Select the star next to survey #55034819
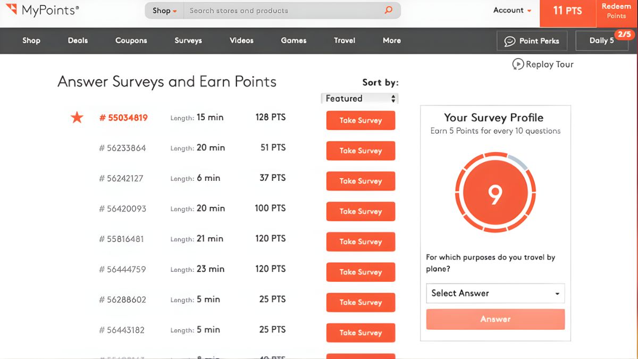Image resolution: width=638 pixels, height=359 pixels. (77, 117)
